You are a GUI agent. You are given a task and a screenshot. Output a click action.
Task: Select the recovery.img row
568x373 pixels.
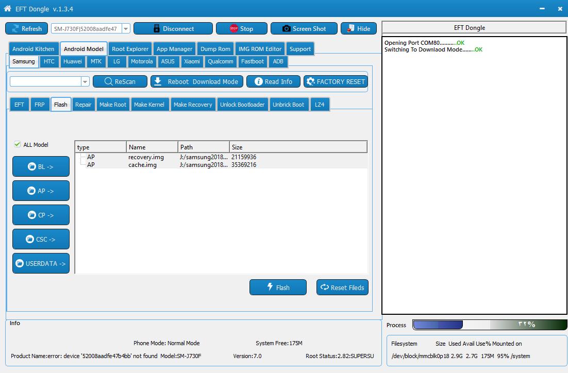[221, 157]
